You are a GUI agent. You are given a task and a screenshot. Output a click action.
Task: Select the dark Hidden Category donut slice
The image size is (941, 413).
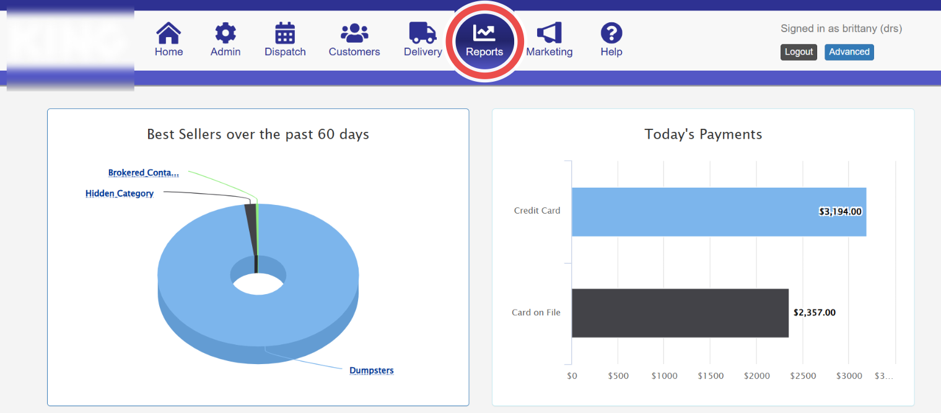(x=250, y=229)
